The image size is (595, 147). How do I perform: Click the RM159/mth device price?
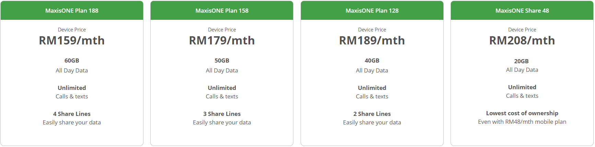[x=72, y=41]
